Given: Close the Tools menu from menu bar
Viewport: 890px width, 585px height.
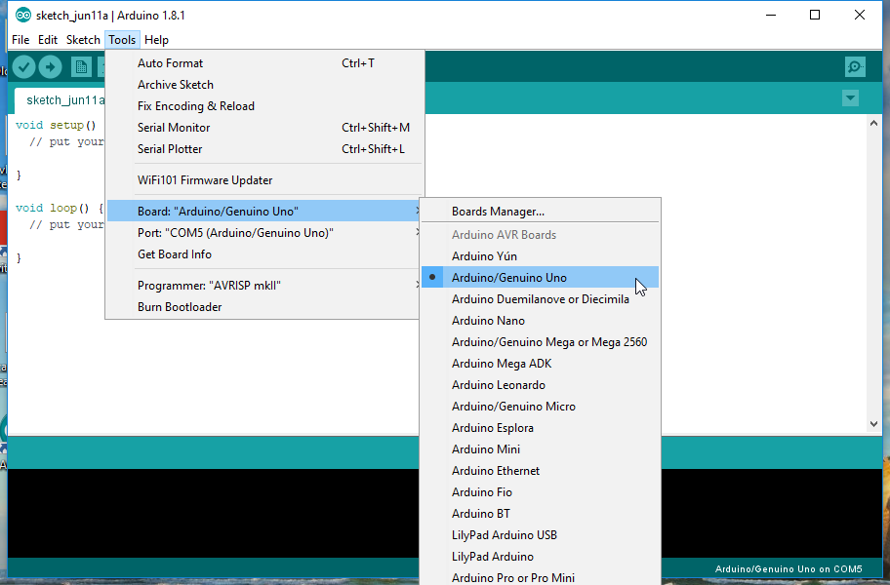Looking at the screenshot, I should pyautogui.click(x=122, y=40).
